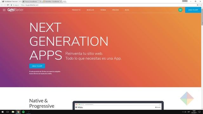Close the Backoffice GoodBarber tab
This screenshot has height=114, width=203.
[x=61, y=2]
